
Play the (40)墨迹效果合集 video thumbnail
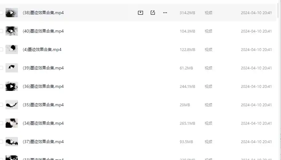12,31
